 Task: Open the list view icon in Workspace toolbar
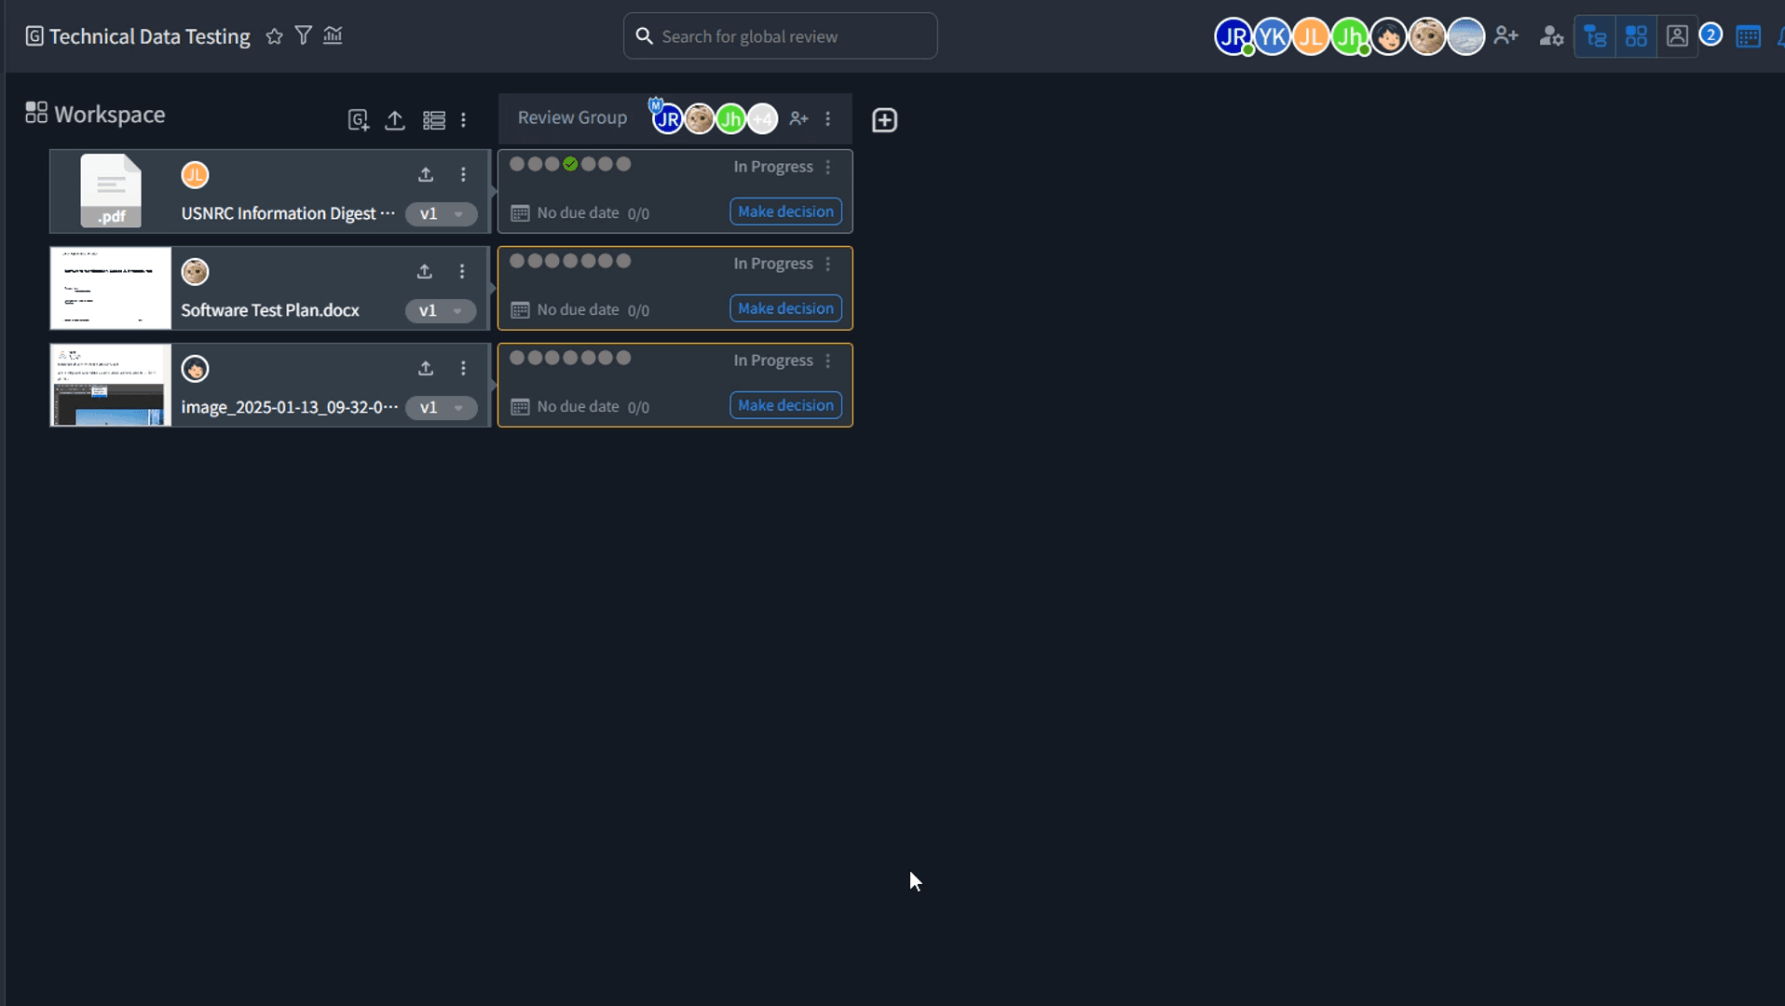(x=433, y=120)
